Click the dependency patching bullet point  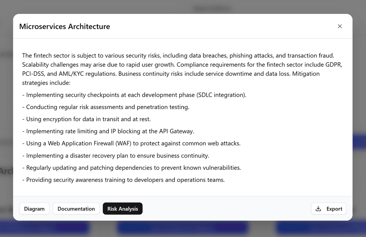[131, 168]
